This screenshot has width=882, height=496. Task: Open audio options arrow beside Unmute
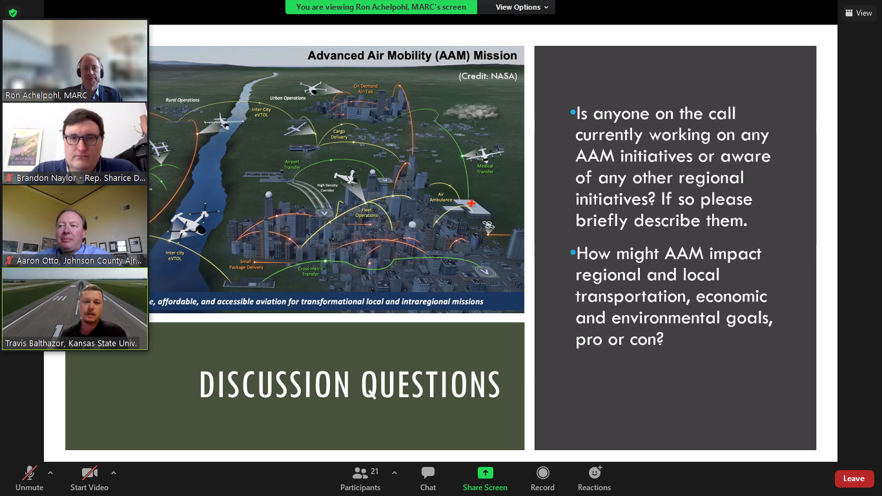50,473
